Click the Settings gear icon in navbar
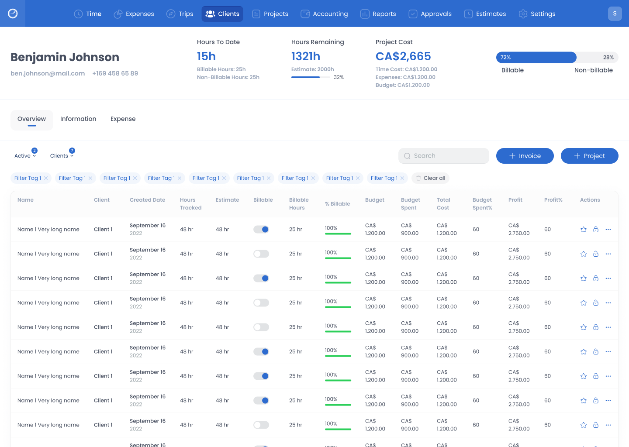Screen dimensions: 629x447 pyautogui.click(x=523, y=14)
